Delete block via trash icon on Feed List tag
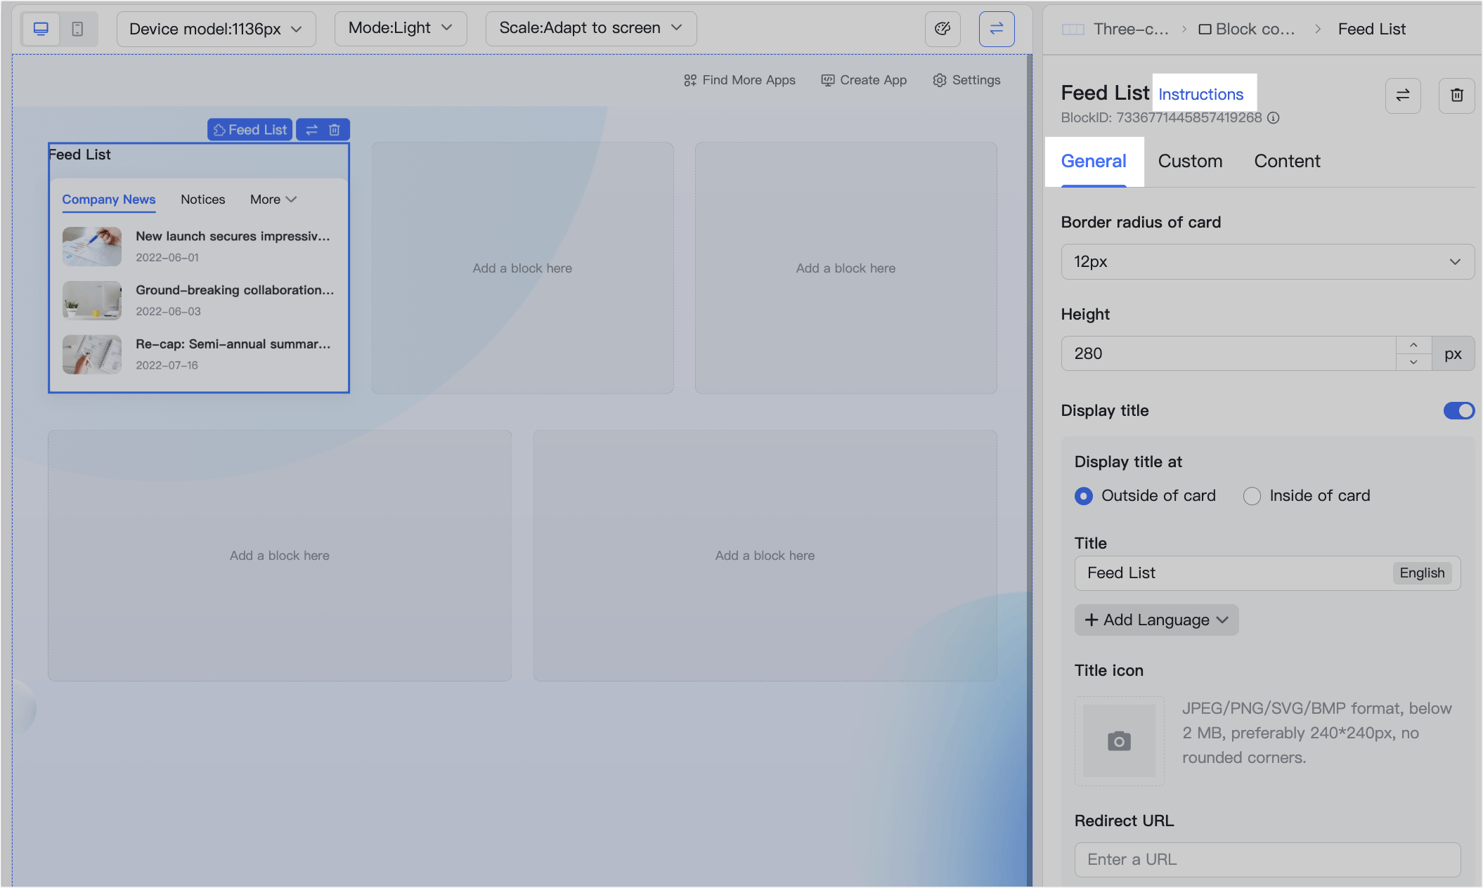 pos(335,130)
